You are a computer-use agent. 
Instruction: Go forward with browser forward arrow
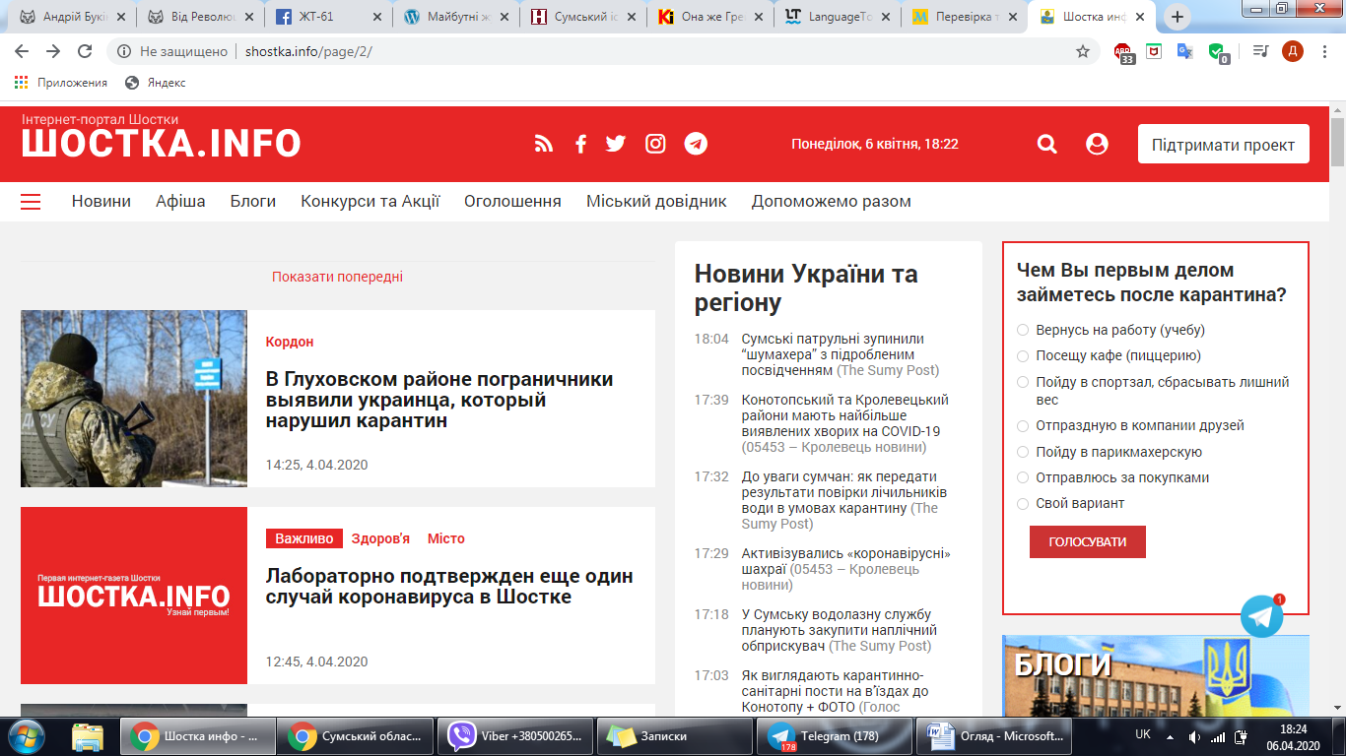[53, 51]
